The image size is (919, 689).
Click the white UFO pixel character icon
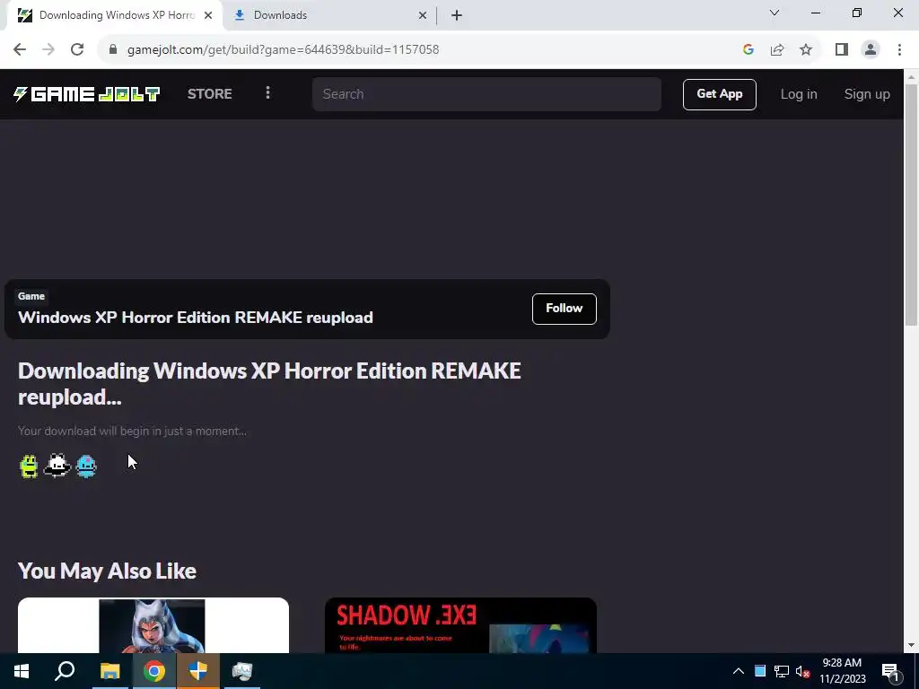point(57,466)
